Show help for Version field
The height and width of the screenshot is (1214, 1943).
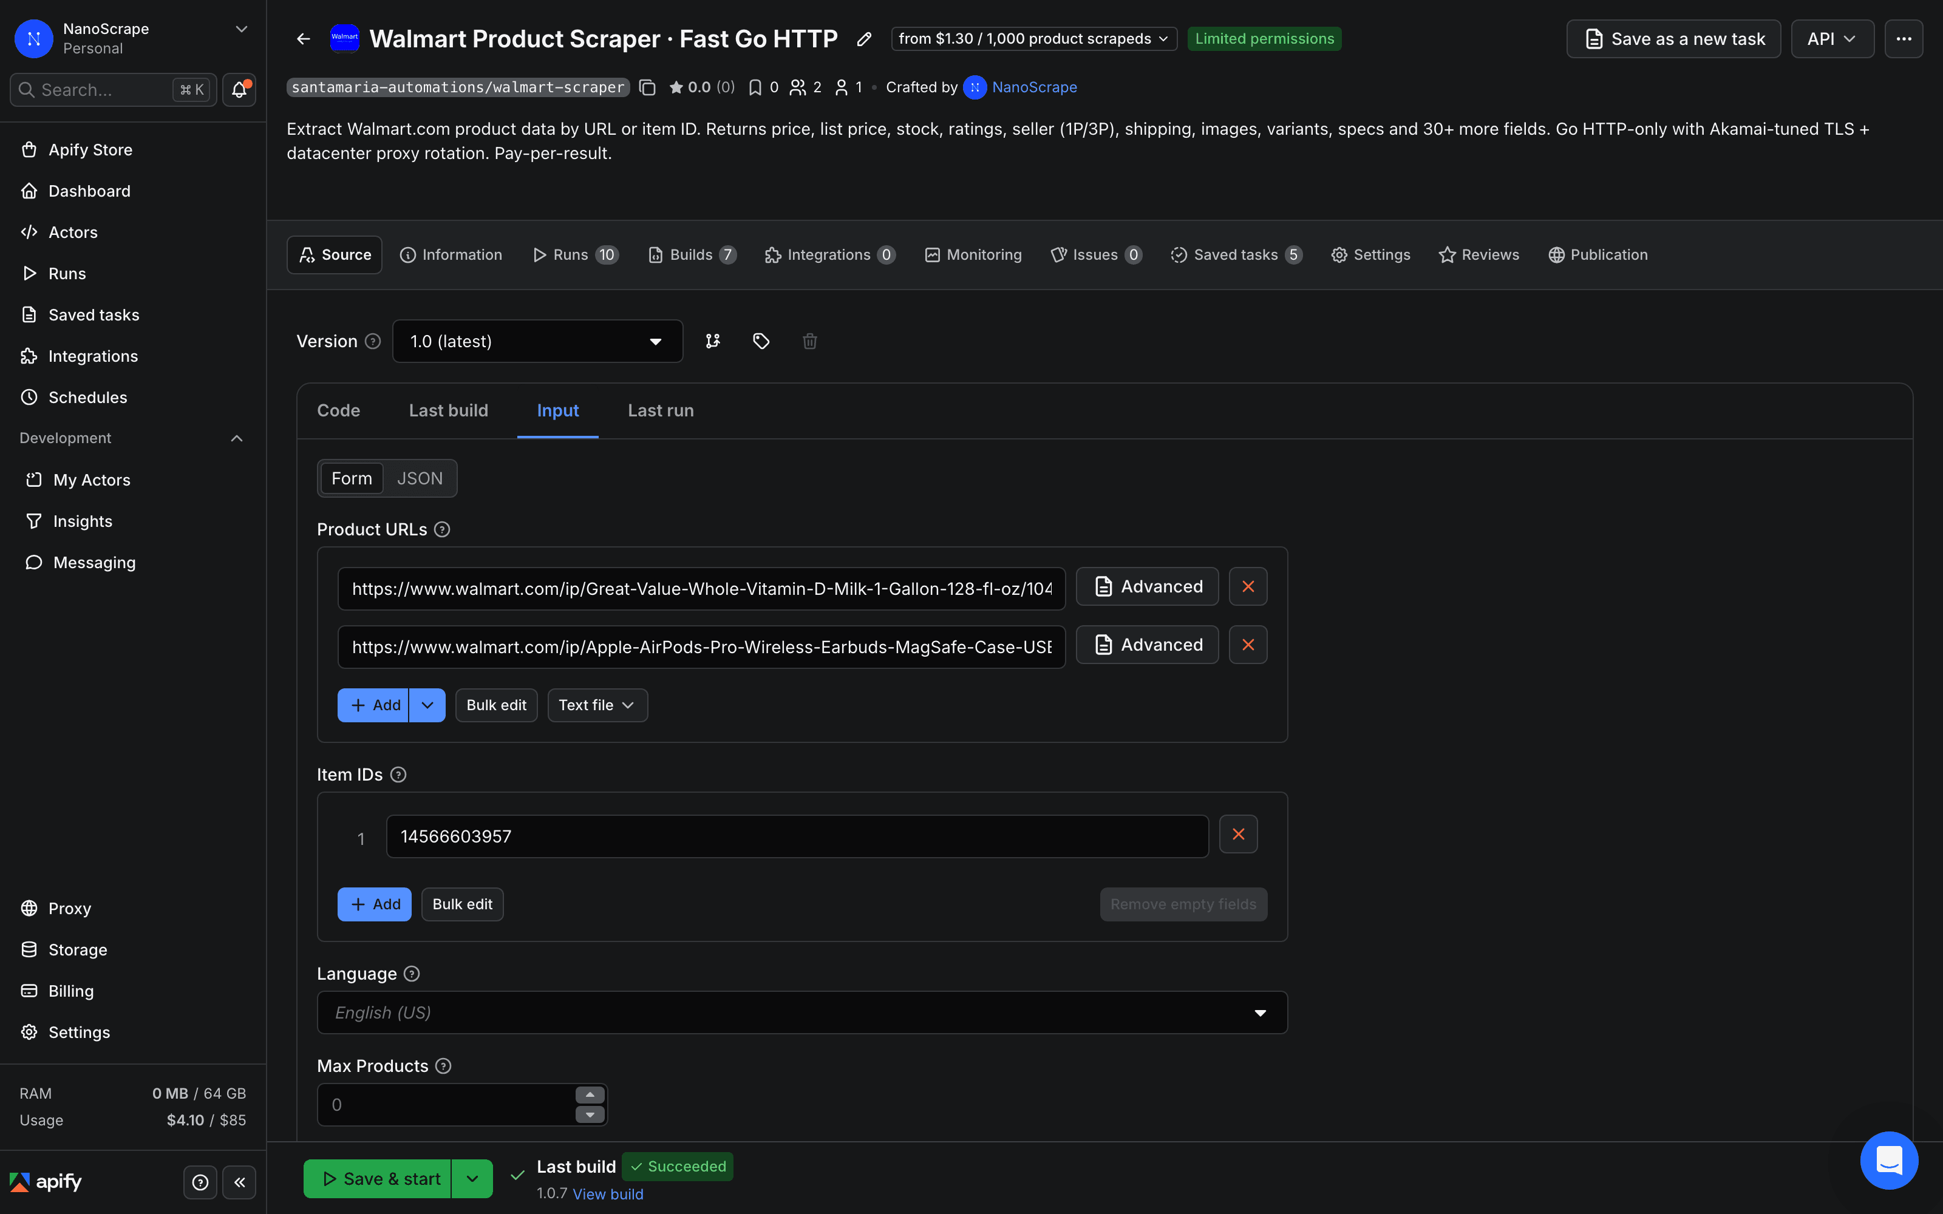tap(373, 341)
